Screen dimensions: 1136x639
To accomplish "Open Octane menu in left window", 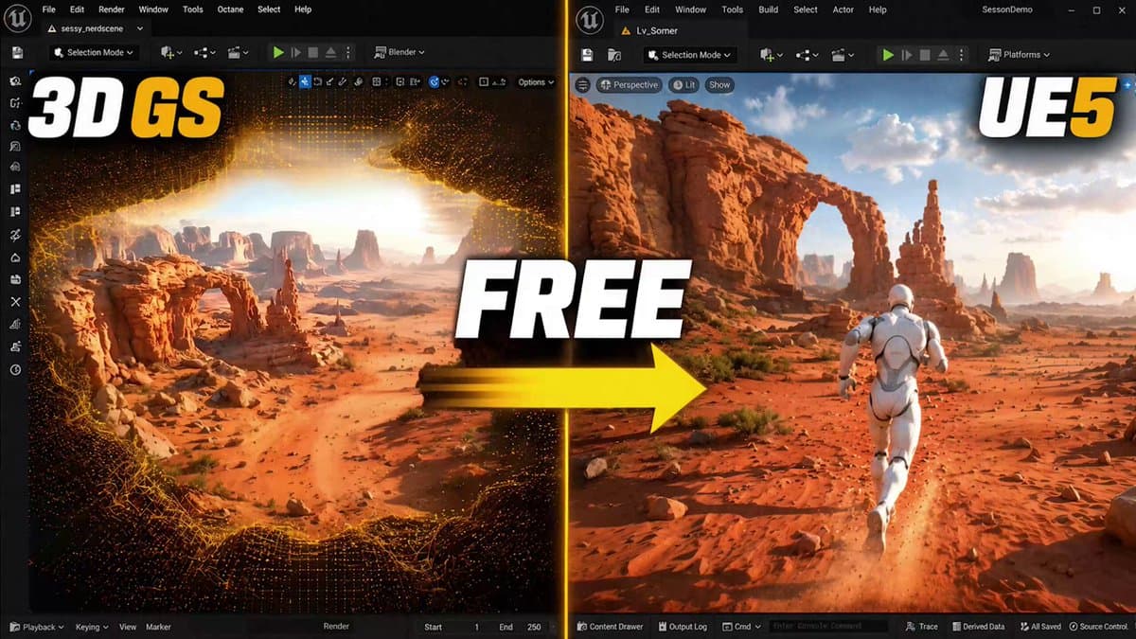I will (230, 9).
